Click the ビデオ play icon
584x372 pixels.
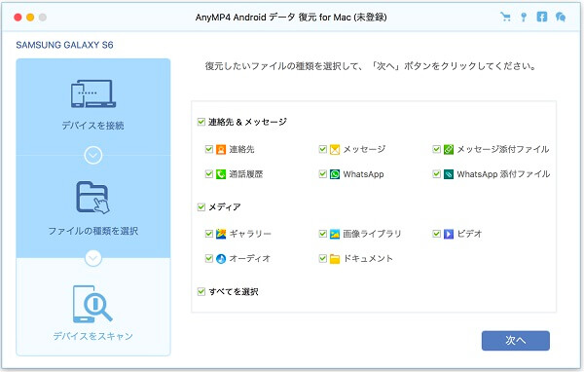[x=449, y=234]
